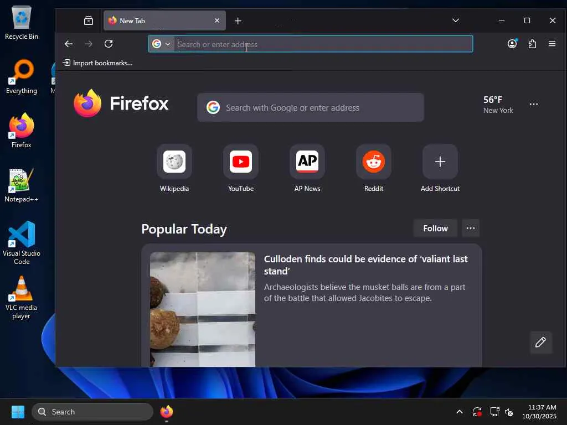Open a new tab with the plus button
The width and height of the screenshot is (567, 425).
coord(238,21)
